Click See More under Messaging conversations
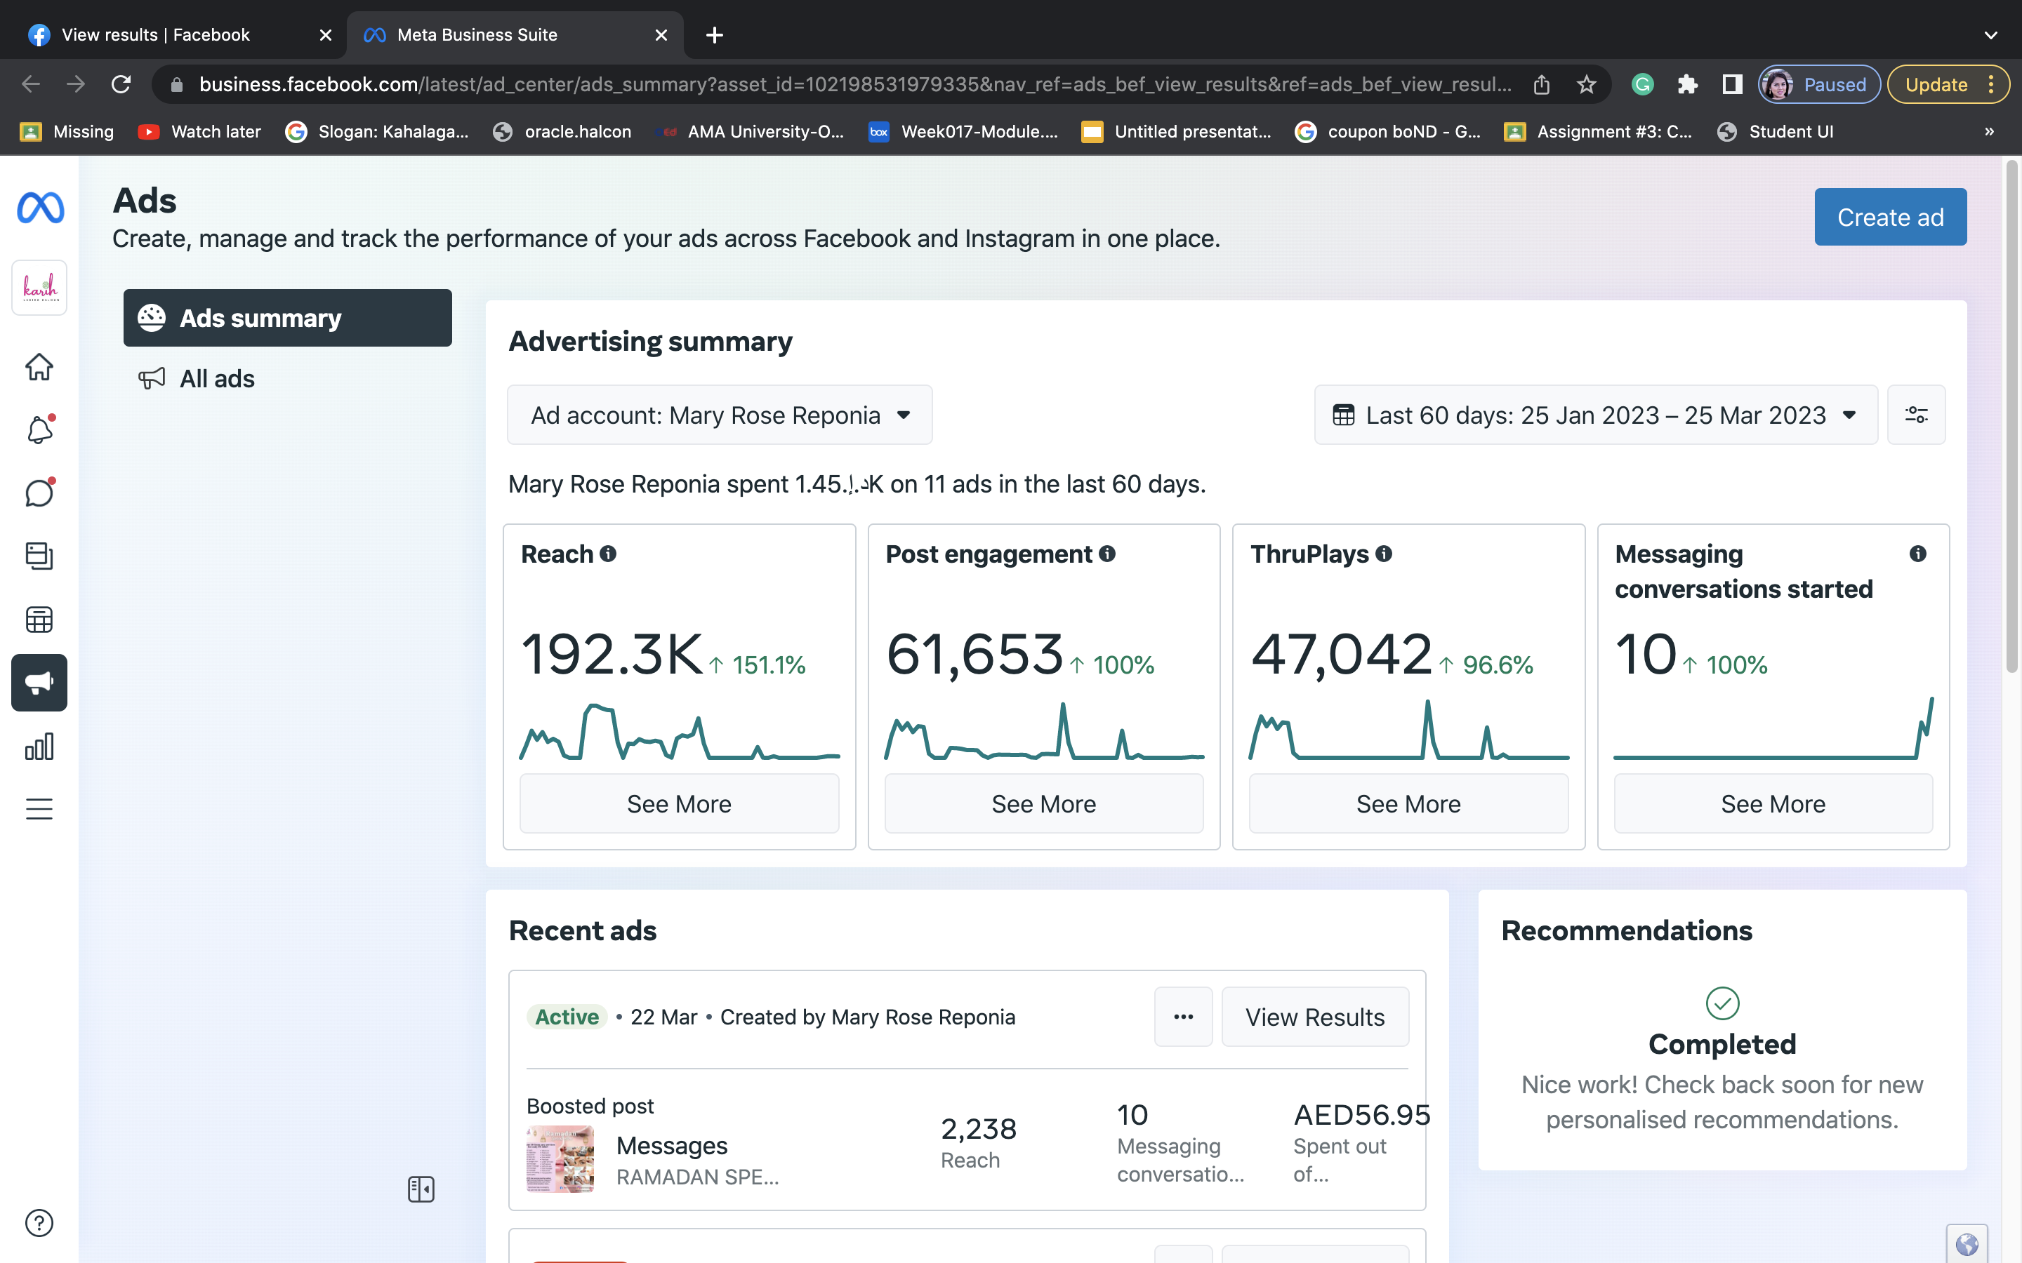 tap(1773, 803)
